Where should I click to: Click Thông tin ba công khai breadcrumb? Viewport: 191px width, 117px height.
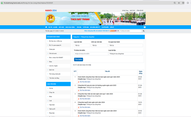coord(88,37)
